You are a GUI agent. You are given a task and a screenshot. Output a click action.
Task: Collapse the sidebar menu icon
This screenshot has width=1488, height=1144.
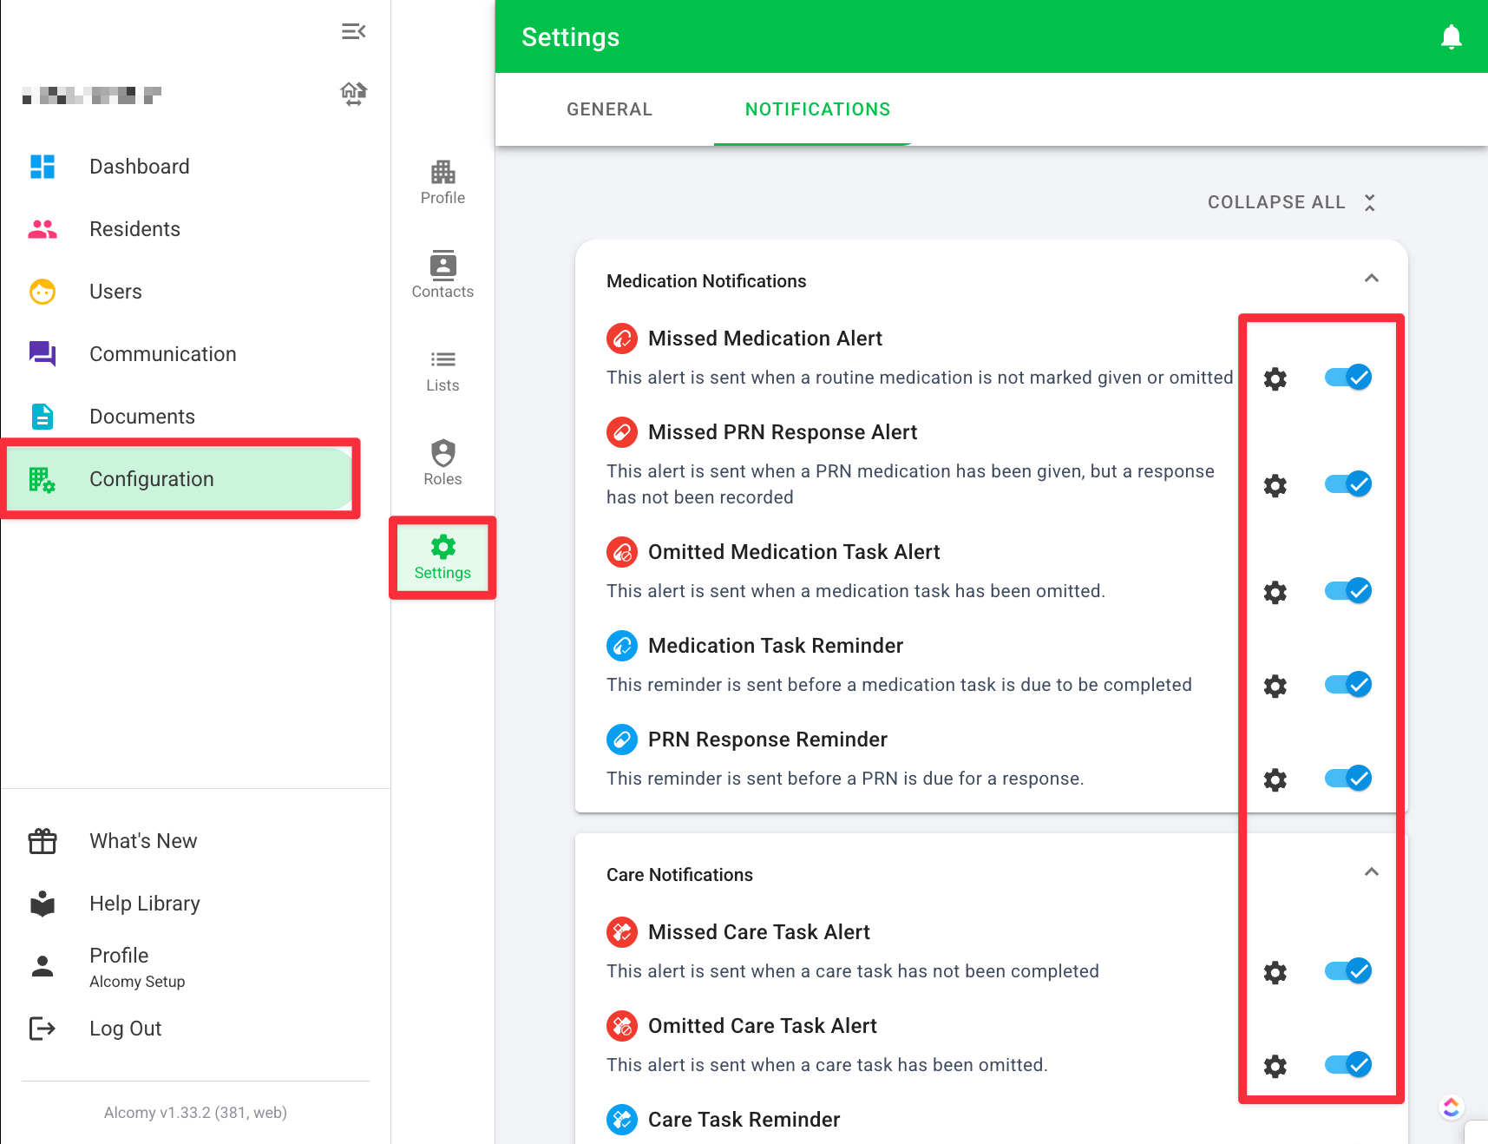tap(353, 32)
